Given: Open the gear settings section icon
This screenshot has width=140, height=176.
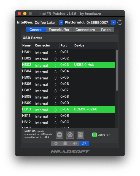Looking at the screenshot, I should click(x=56, y=143).
